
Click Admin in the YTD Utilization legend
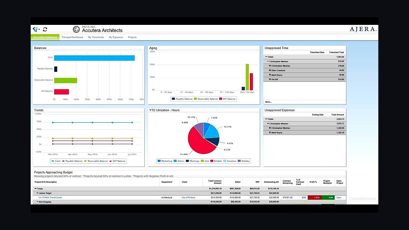pyautogui.click(x=179, y=161)
